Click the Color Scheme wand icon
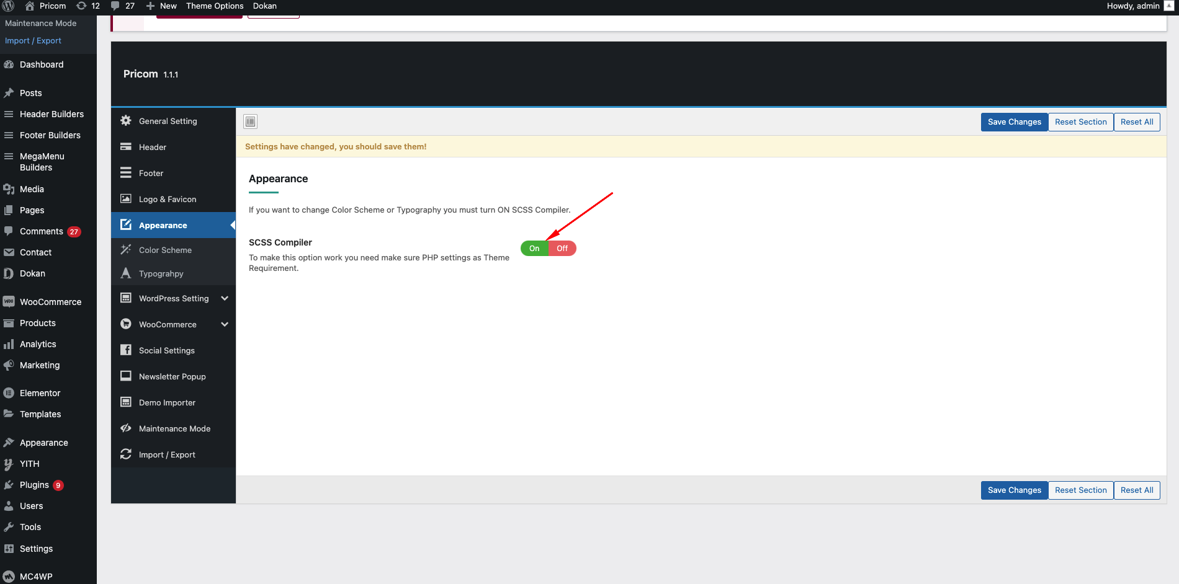Screen dimensions: 1179x584 click(x=126, y=250)
